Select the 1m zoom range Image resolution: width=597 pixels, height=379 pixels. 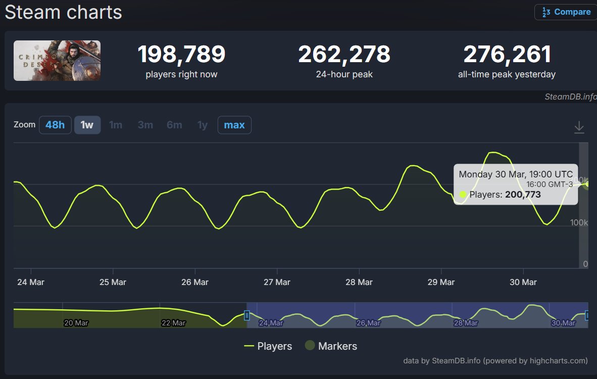point(116,125)
